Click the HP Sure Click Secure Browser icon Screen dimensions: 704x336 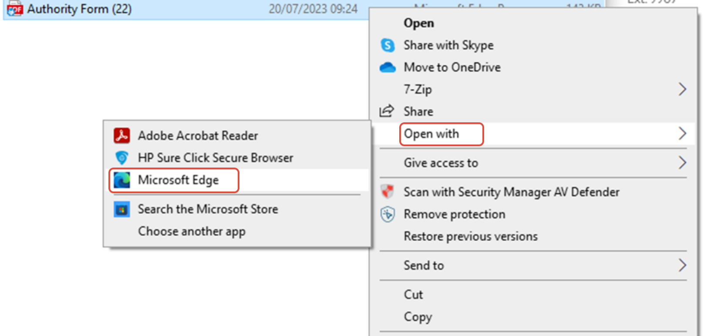pos(122,158)
